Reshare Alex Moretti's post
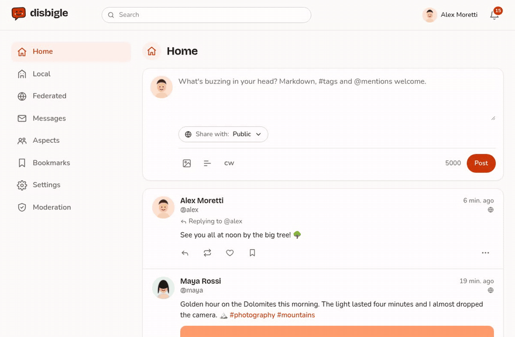 [x=207, y=253]
